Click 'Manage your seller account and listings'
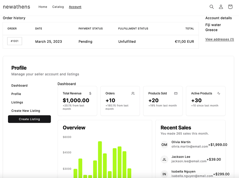The height and width of the screenshot is (178, 239). (45, 74)
